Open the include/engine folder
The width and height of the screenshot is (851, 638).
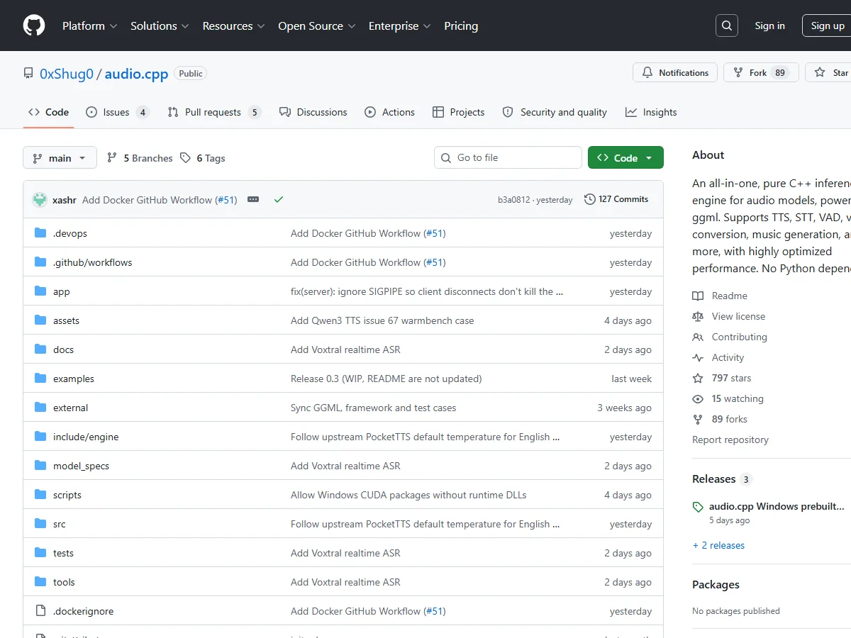[86, 437]
